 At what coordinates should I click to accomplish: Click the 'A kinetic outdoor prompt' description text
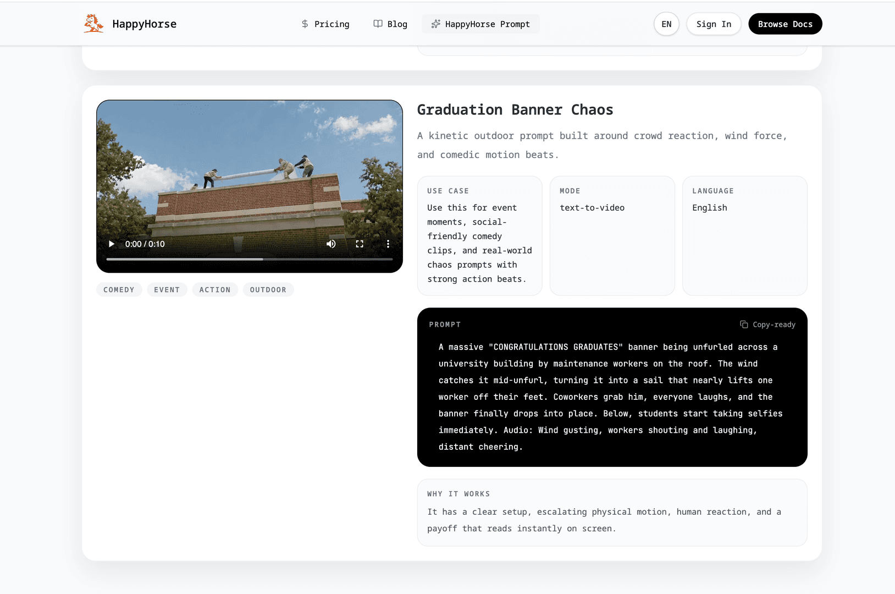602,145
